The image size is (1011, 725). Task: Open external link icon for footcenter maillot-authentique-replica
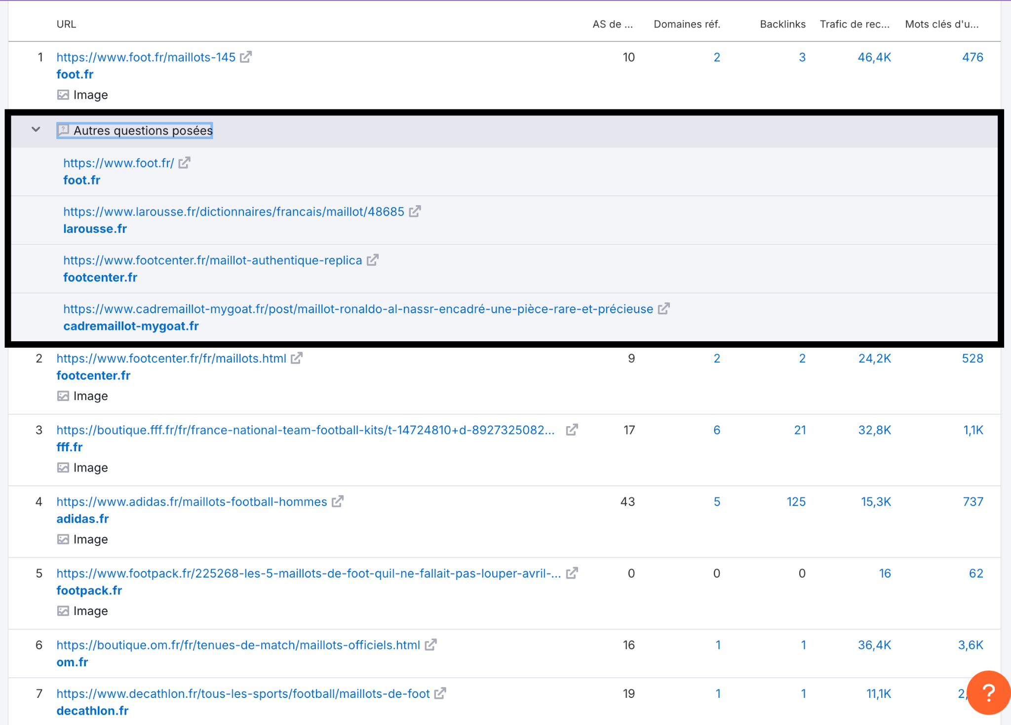[x=373, y=260]
